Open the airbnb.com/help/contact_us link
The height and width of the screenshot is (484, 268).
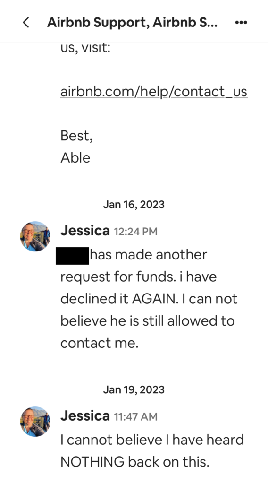(x=154, y=92)
